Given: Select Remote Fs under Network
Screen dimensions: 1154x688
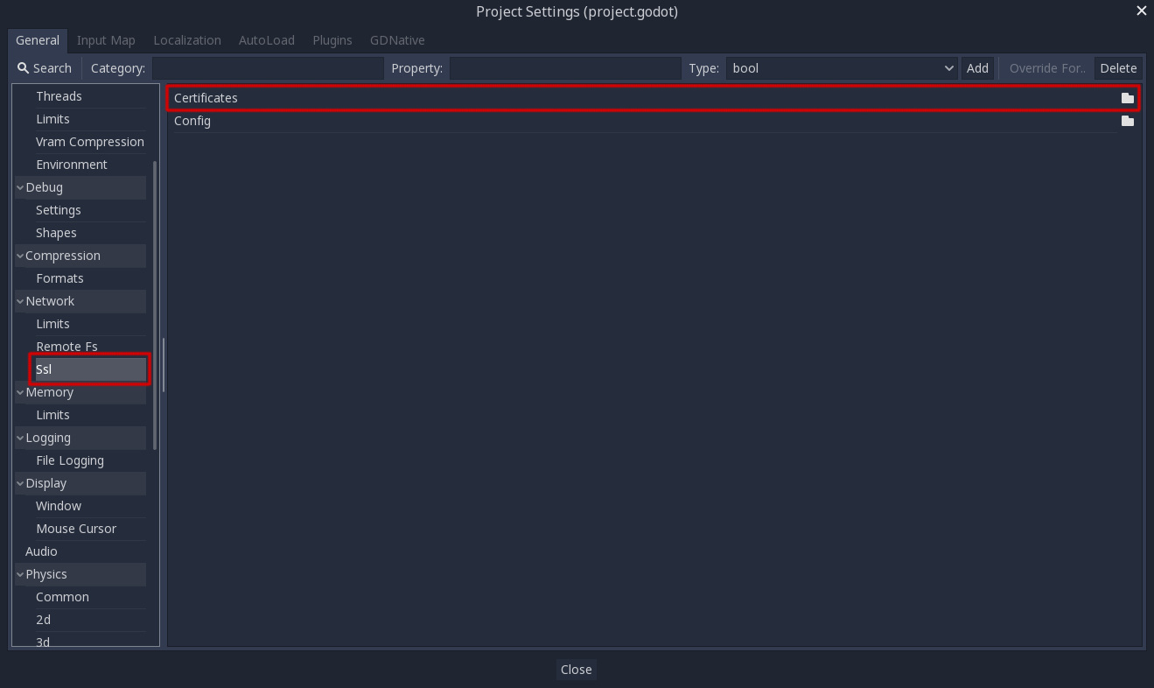Looking at the screenshot, I should [x=67, y=346].
